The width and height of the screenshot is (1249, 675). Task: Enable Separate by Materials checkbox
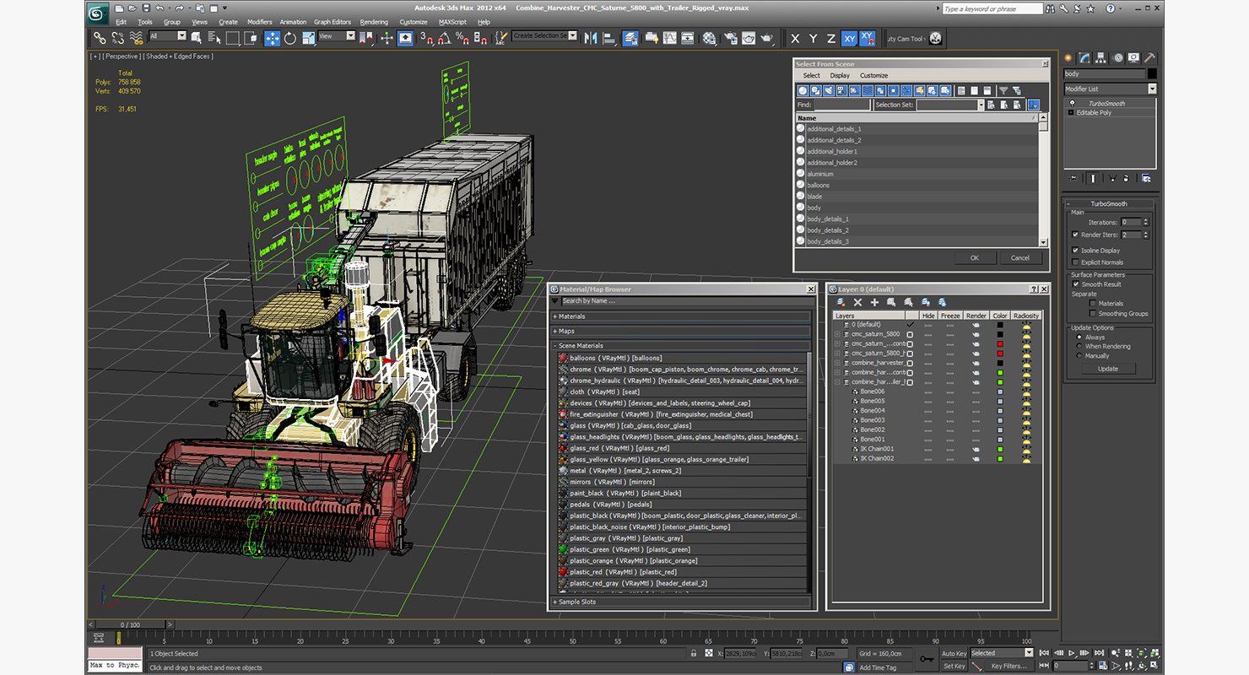click(x=1092, y=303)
